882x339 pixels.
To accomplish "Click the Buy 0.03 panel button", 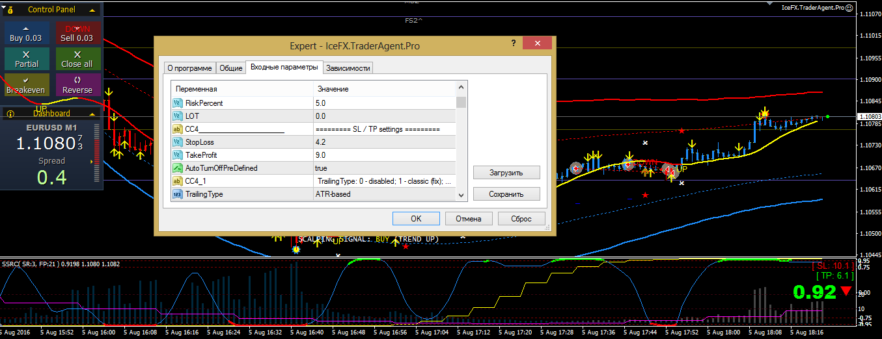I will 25,33.
